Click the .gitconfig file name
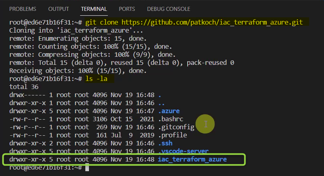Viewport: 324px width, 176px height. pos(176,127)
